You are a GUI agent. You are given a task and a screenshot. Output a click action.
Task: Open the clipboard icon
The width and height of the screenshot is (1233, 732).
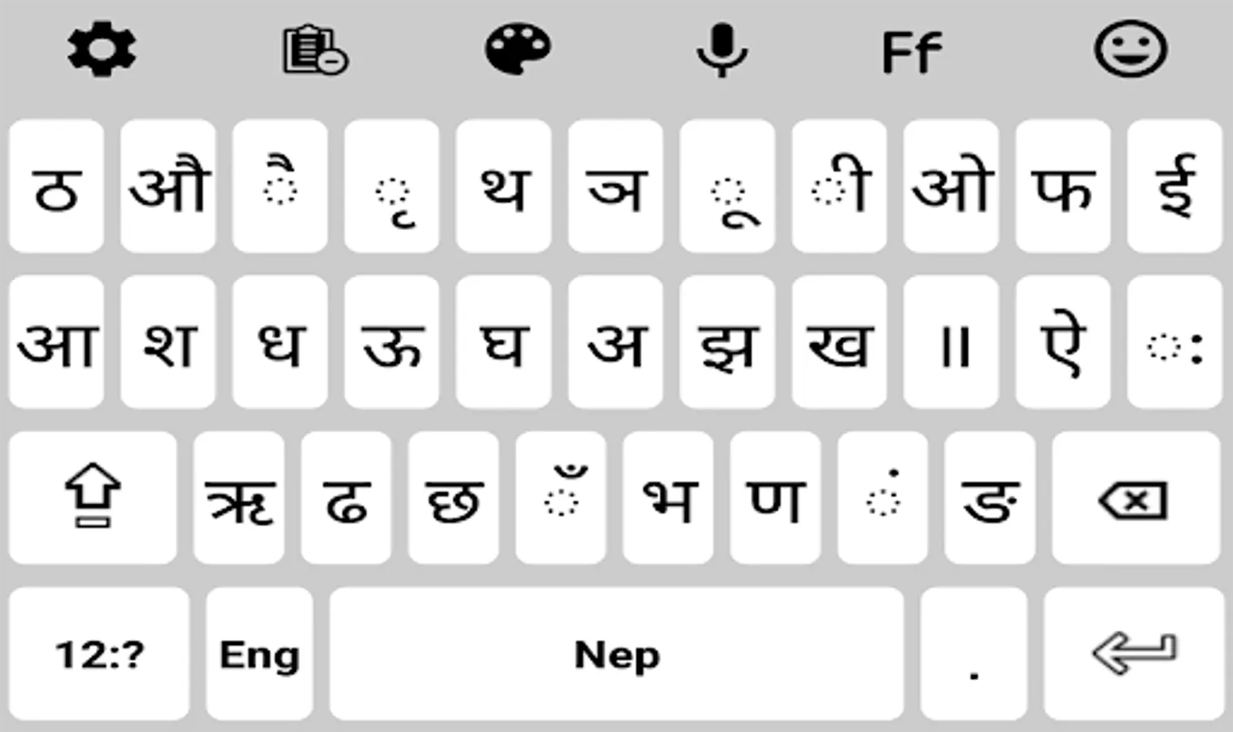pos(316,51)
